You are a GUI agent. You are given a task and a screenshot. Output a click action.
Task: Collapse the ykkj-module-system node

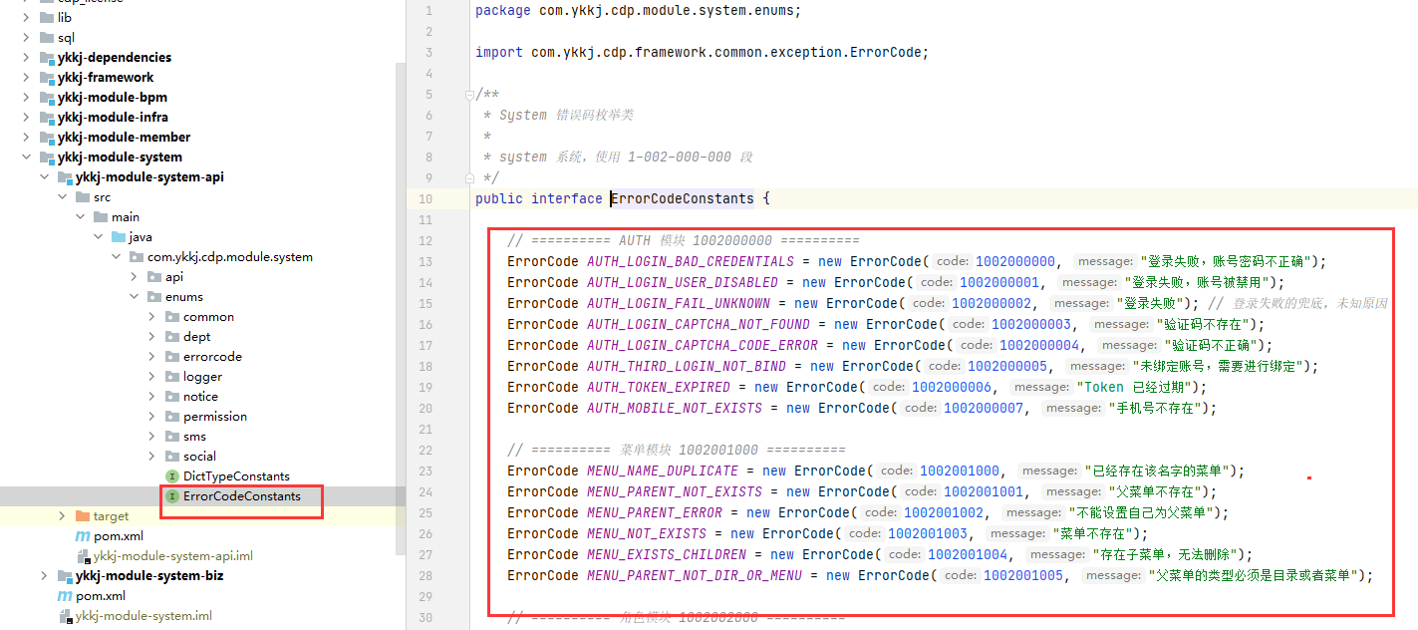click(x=27, y=157)
